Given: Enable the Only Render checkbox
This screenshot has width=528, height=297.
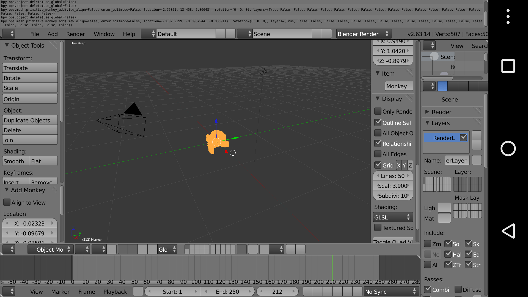Looking at the screenshot, I should pyautogui.click(x=378, y=111).
